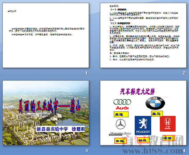Select slide 3 thumbnail with city aerial photo
This screenshot has width=189, height=155.
pos(46,113)
